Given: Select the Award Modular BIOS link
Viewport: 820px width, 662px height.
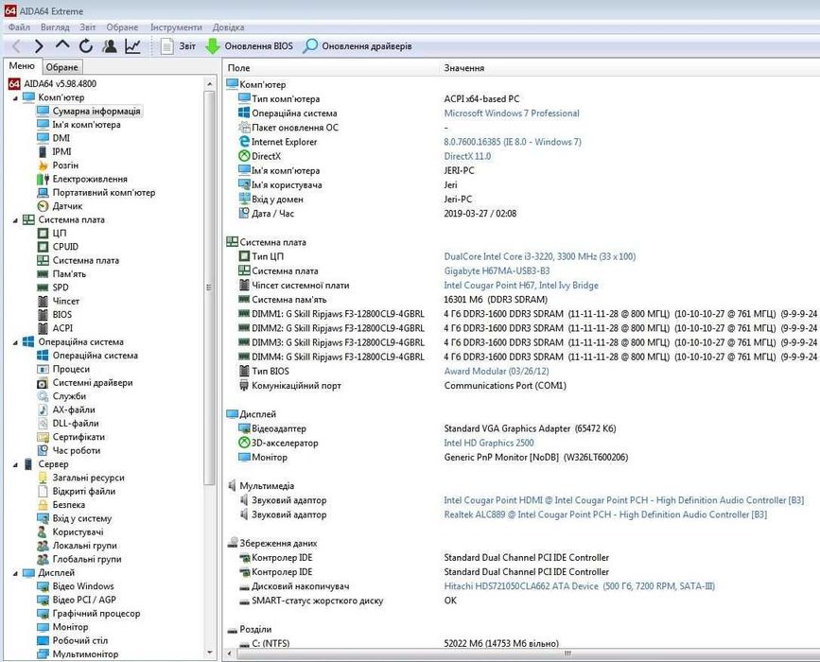Looking at the screenshot, I should coord(497,372).
